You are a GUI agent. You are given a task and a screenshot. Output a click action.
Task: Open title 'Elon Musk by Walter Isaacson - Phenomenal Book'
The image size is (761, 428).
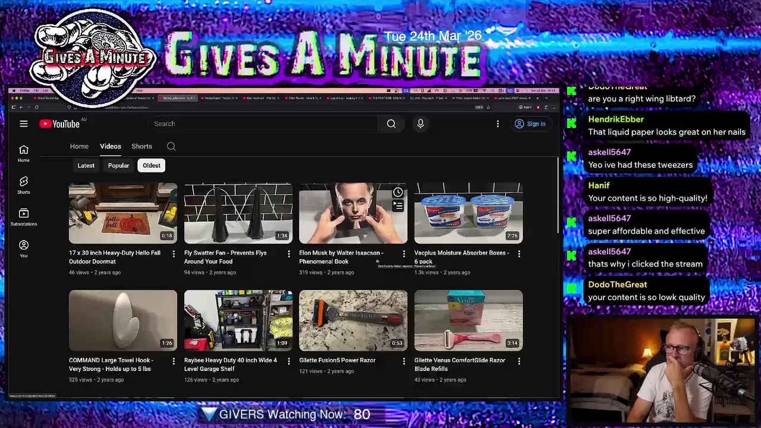click(x=341, y=257)
